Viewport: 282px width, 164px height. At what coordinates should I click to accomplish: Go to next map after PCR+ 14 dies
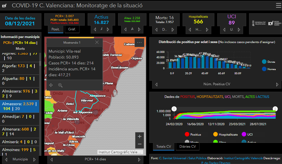(139, 159)
